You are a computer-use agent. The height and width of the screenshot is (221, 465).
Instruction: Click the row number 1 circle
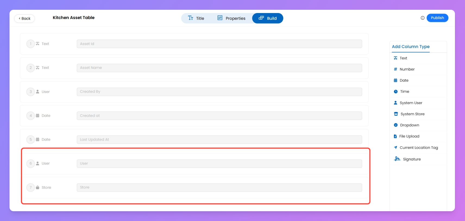[30, 44]
